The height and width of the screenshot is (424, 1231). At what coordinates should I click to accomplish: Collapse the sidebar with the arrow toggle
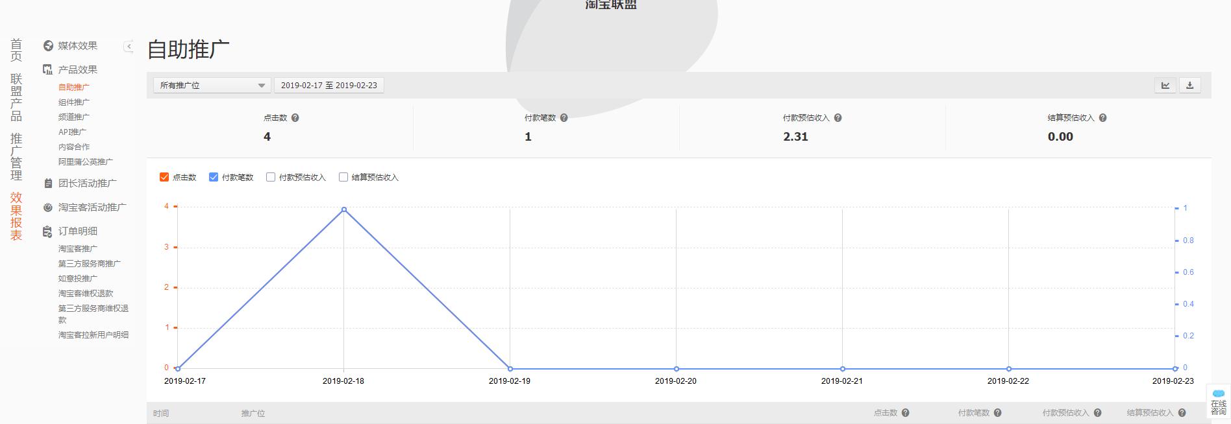pyautogui.click(x=129, y=46)
